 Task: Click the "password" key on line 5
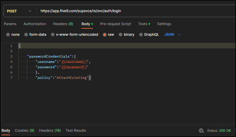(x=46, y=67)
